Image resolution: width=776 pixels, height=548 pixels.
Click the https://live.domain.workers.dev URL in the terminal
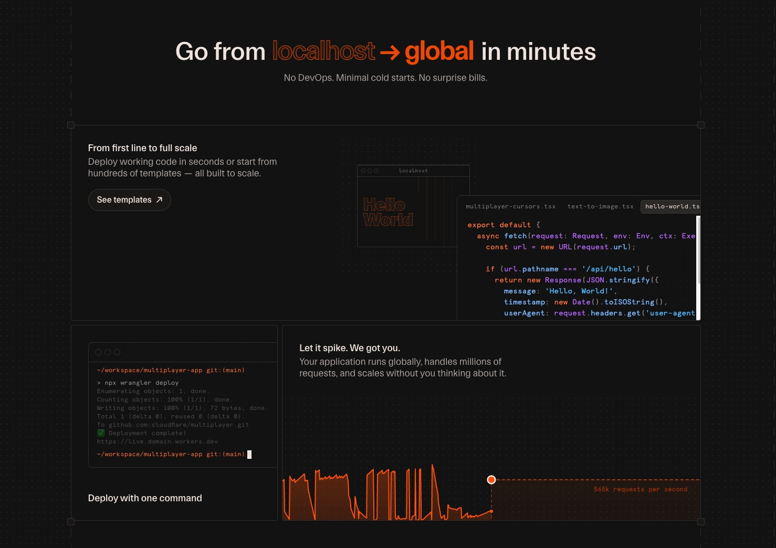(157, 441)
